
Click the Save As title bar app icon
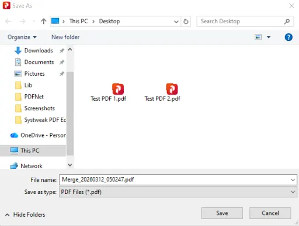click(x=6, y=5)
